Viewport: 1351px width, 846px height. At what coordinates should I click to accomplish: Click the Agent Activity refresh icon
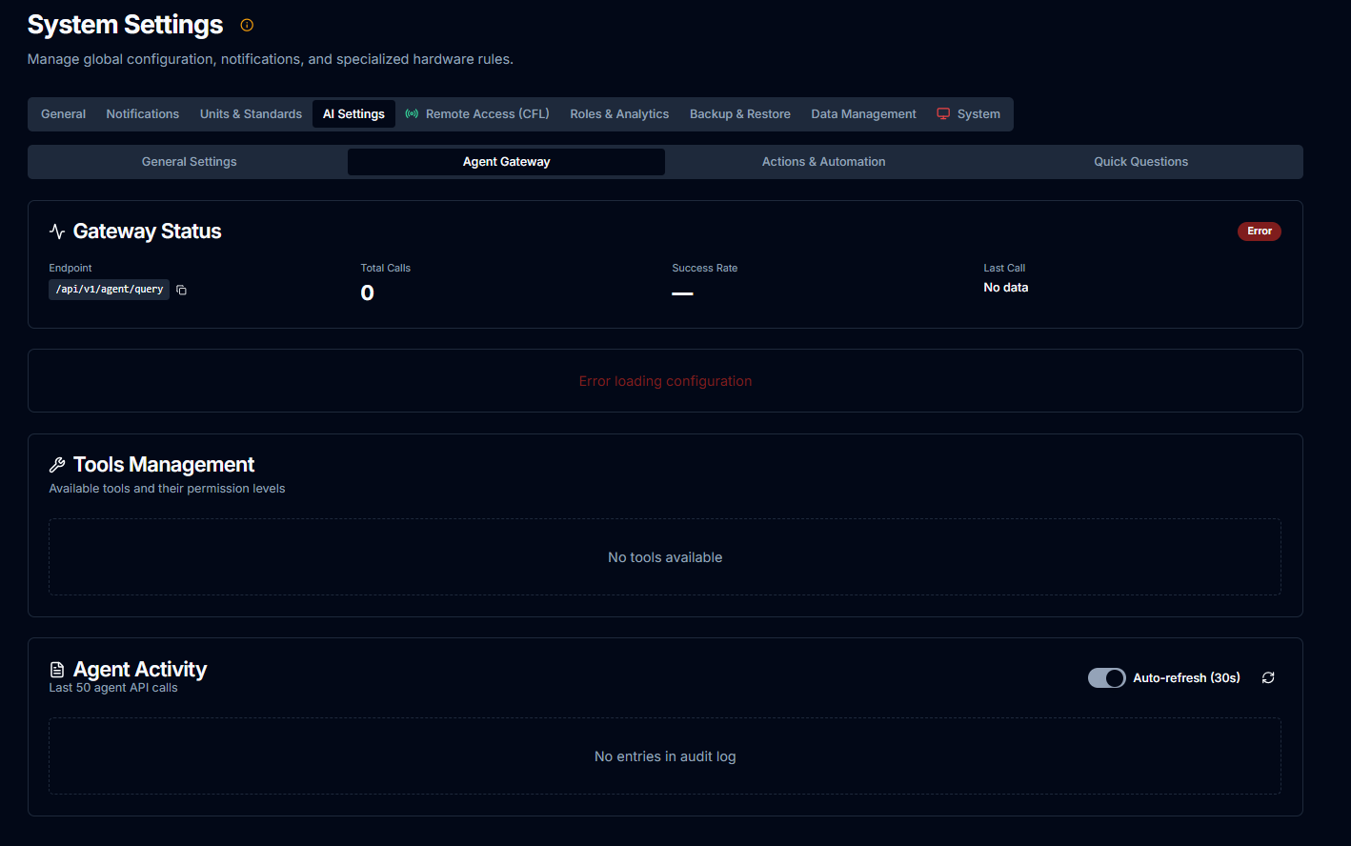click(x=1268, y=677)
